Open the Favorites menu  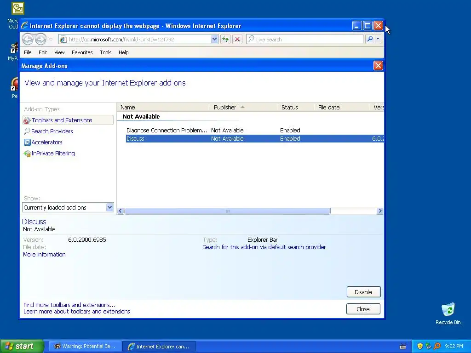tap(82, 52)
